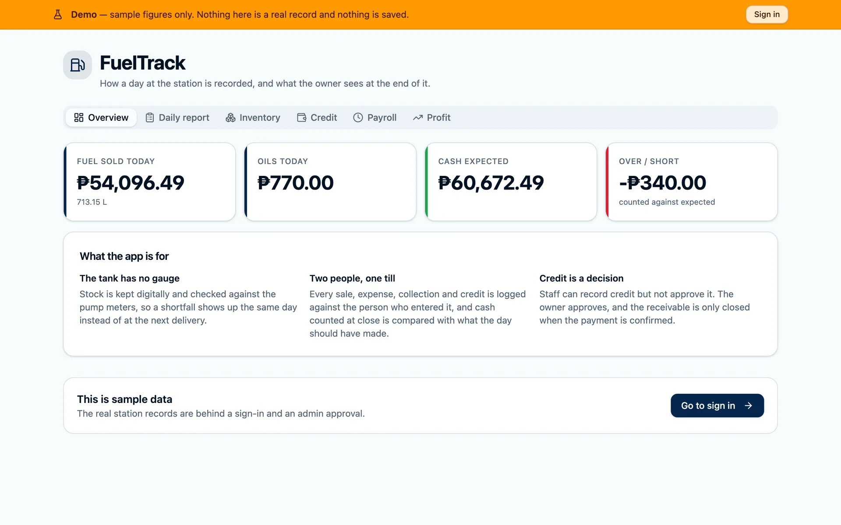Go to the Payroll tab

pos(375,118)
